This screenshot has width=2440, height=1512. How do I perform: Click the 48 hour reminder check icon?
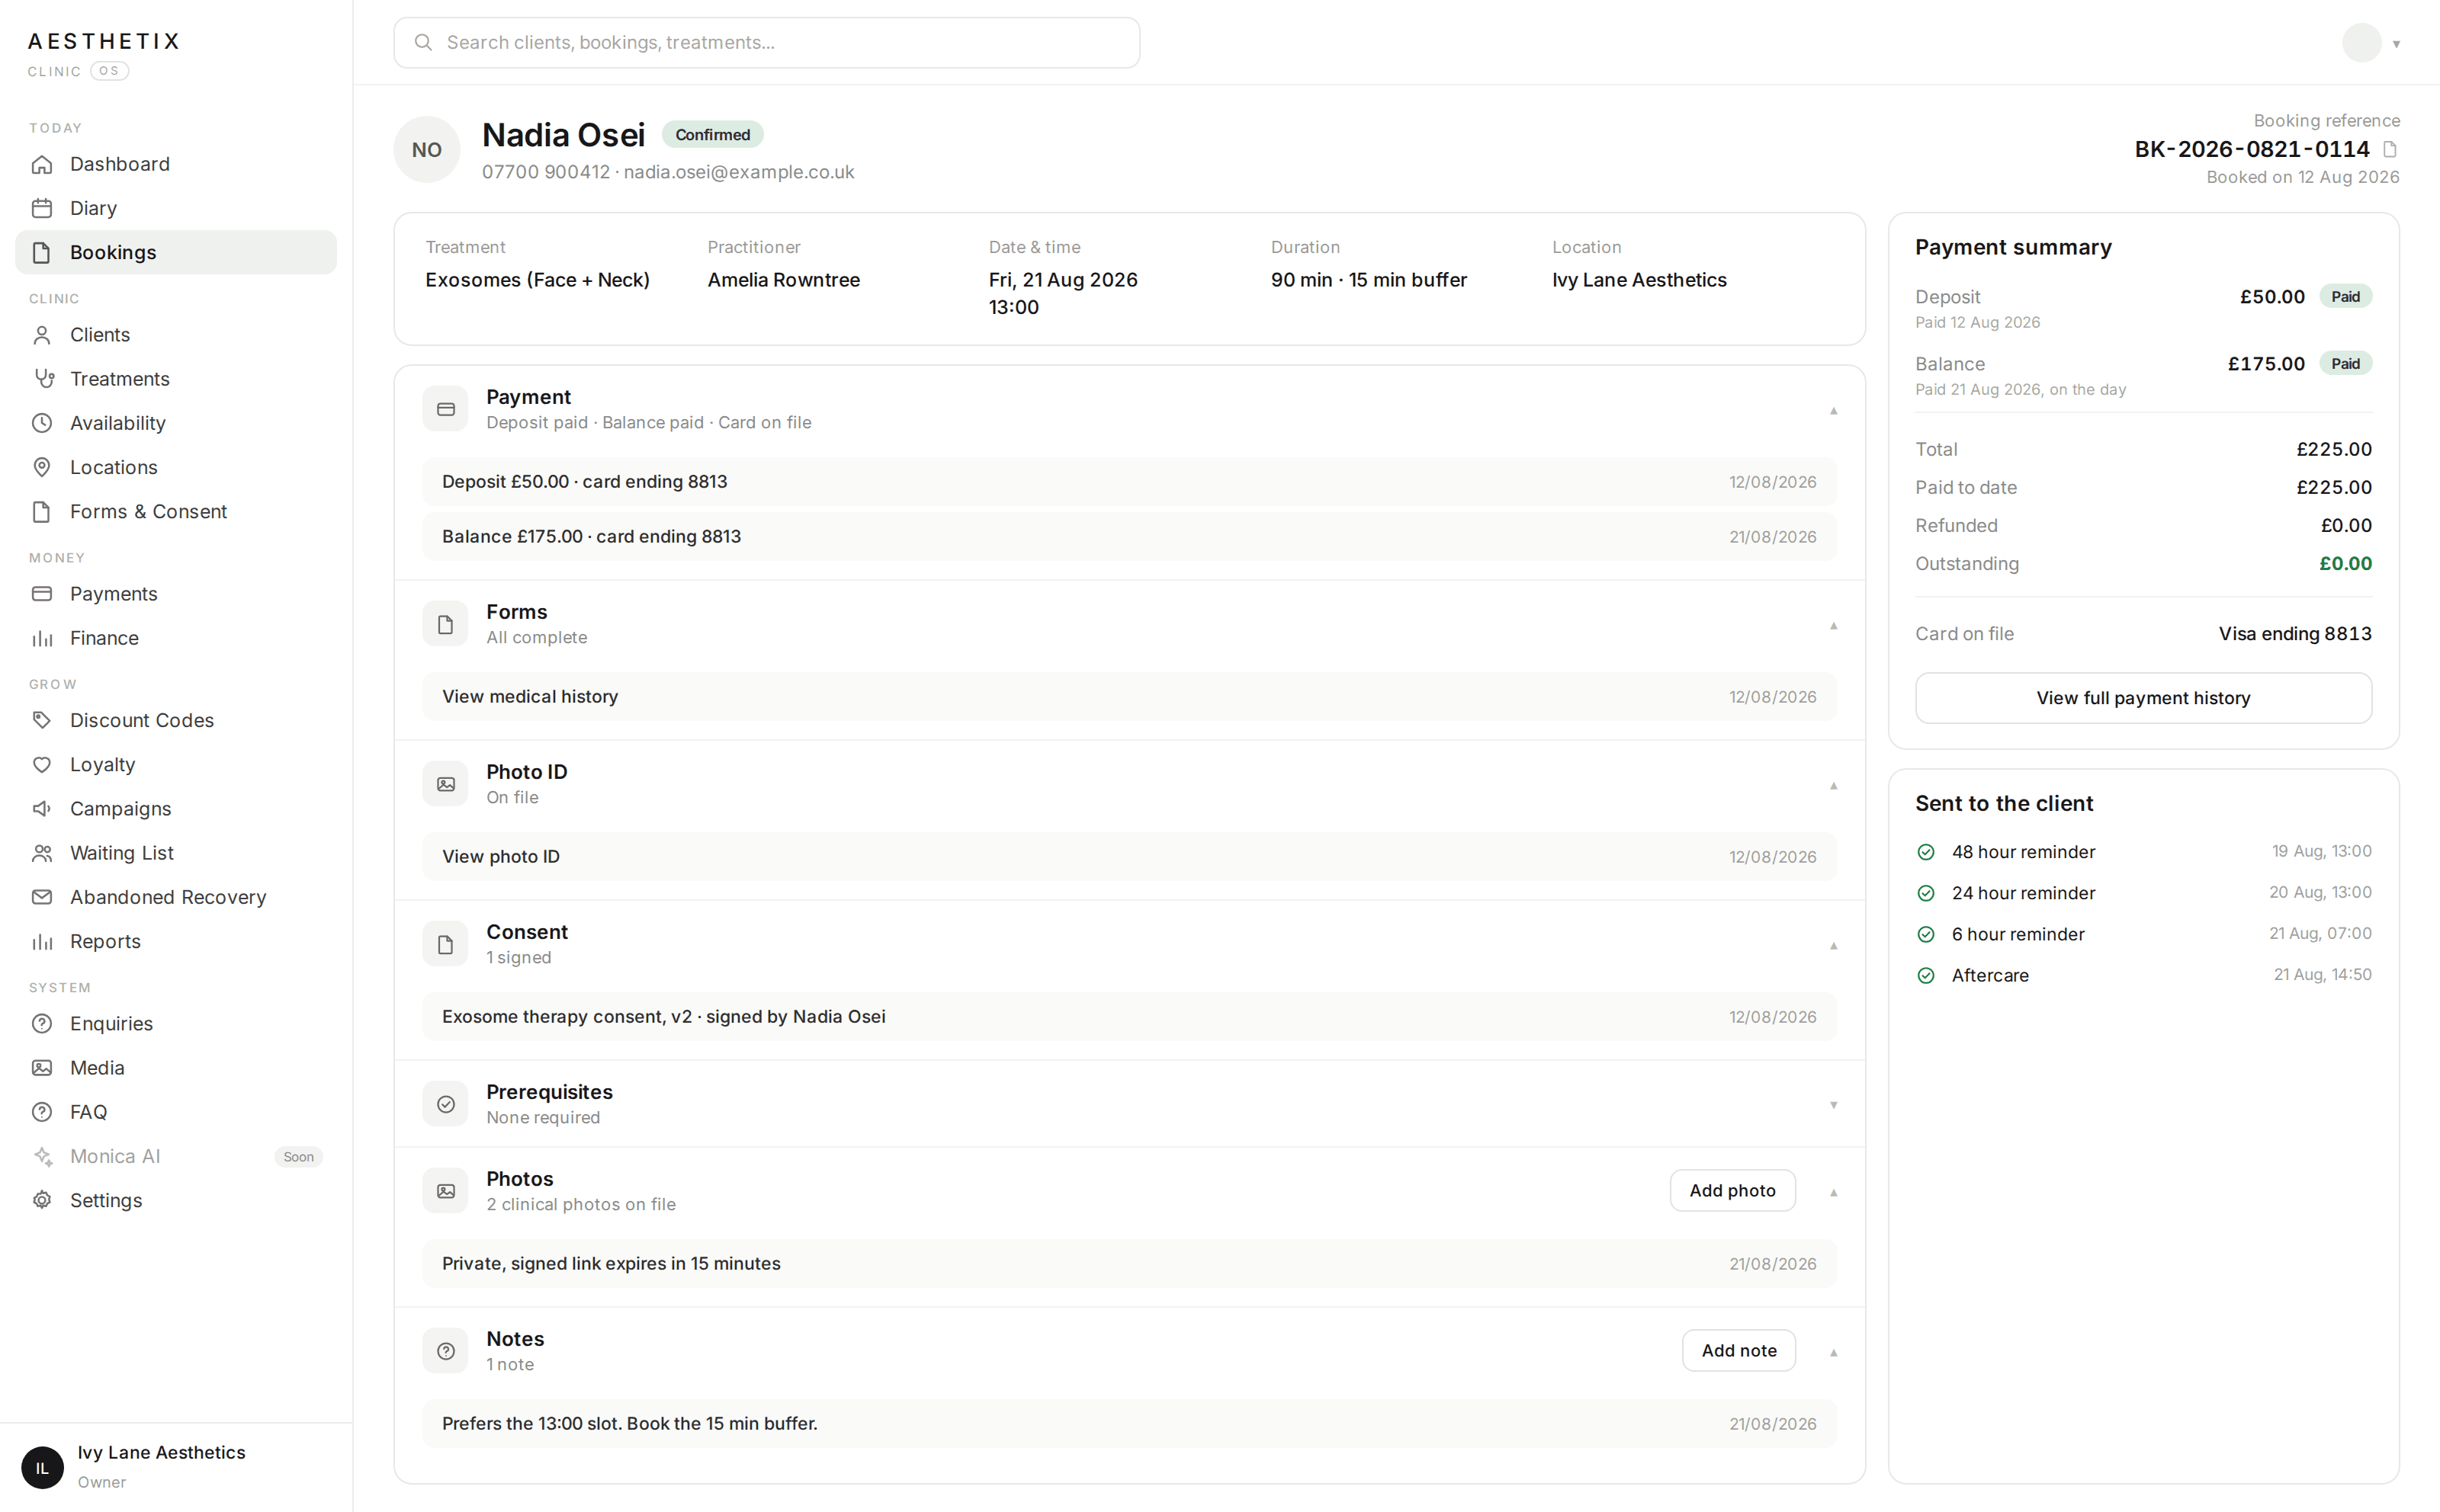pos(1926,852)
